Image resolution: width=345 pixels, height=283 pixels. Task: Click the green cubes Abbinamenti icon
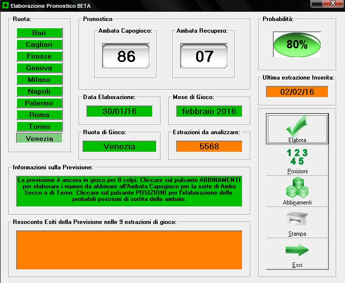297,189
